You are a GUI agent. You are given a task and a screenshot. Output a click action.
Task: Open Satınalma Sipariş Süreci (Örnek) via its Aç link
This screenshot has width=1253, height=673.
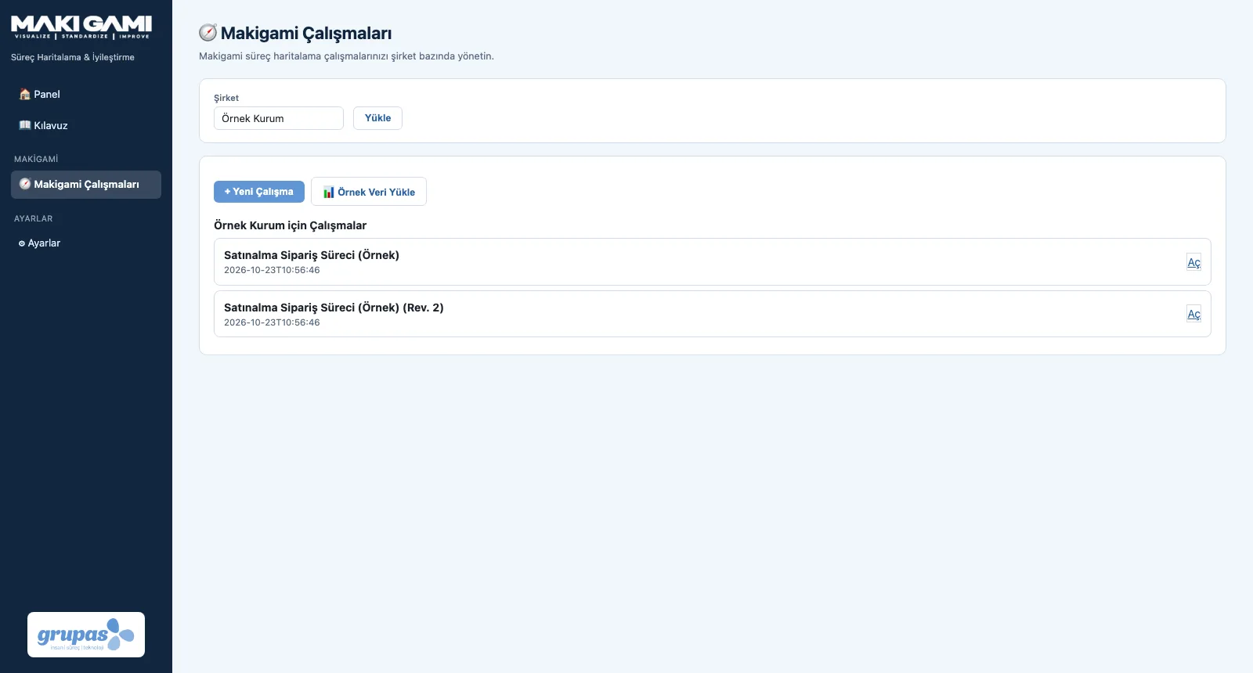(1193, 262)
